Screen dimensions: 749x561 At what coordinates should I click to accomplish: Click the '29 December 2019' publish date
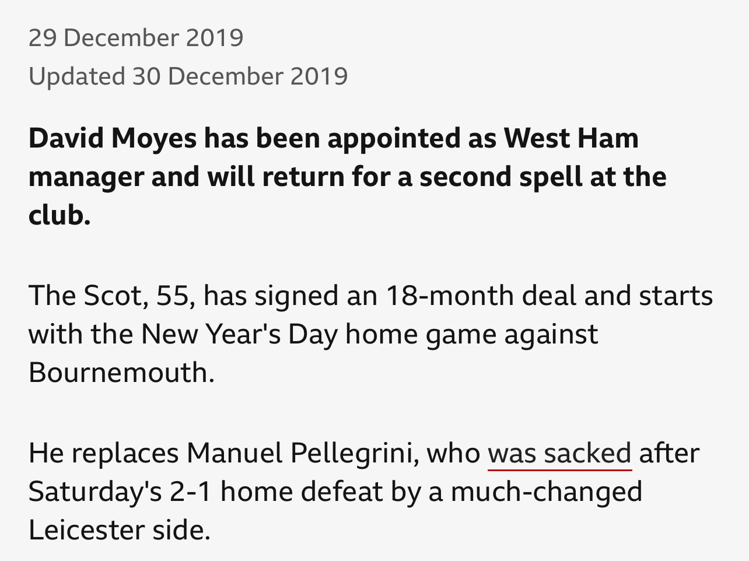click(135, 38)
